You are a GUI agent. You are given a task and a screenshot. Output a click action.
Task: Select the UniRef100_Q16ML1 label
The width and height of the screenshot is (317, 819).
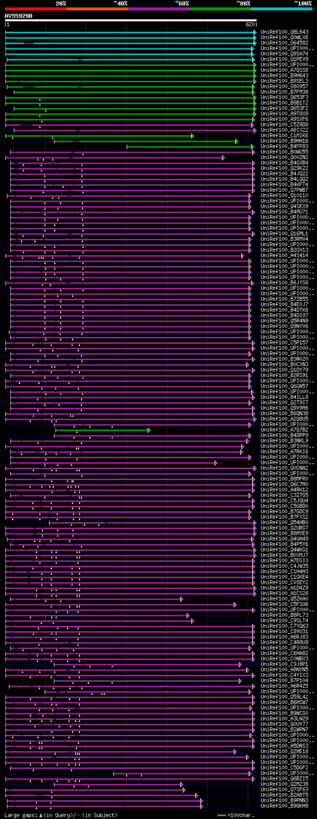tap(284, 233)
